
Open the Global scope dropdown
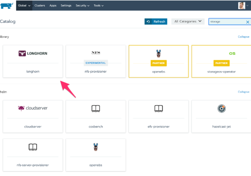(24, 6)
